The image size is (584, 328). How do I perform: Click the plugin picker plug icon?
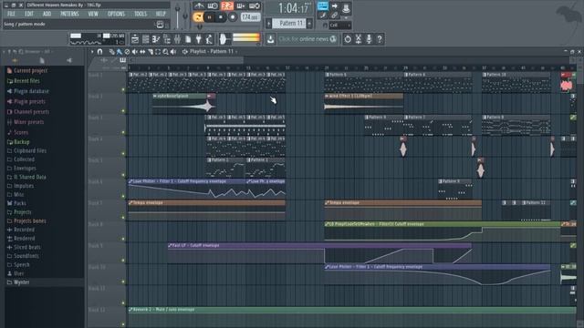click(x=199, y=39)
